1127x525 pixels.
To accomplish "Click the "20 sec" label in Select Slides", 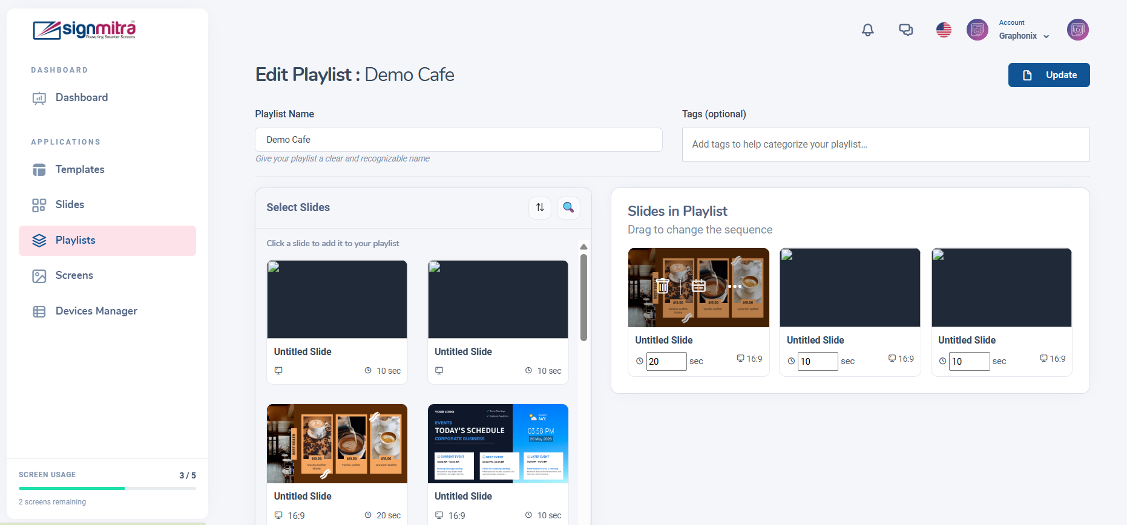I will (x=389, y=515).
